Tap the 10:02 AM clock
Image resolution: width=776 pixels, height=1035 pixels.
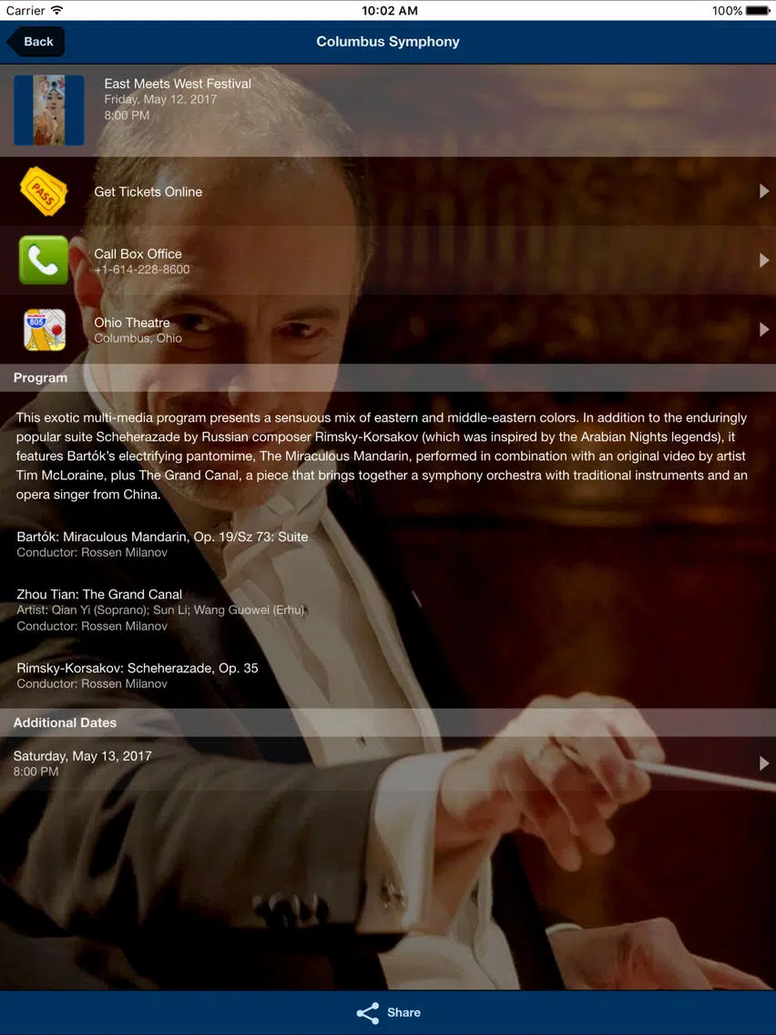(x=389, y=10)
